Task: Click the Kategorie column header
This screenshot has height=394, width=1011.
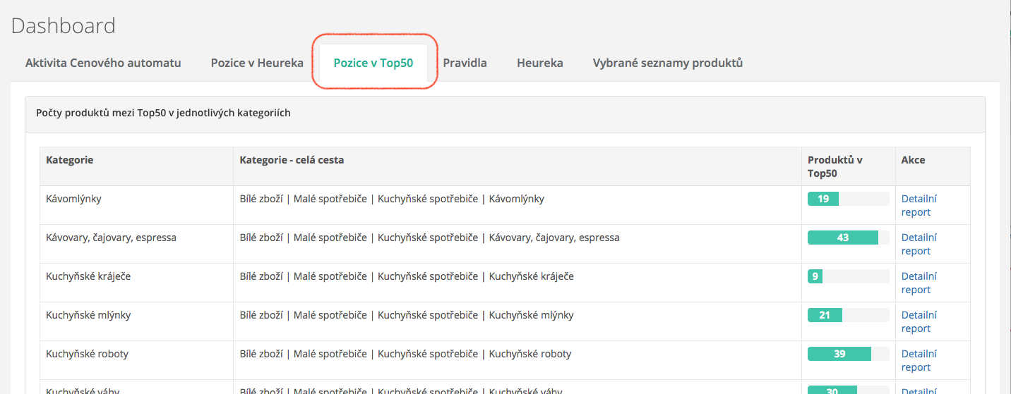Action: tap(70, 160)
